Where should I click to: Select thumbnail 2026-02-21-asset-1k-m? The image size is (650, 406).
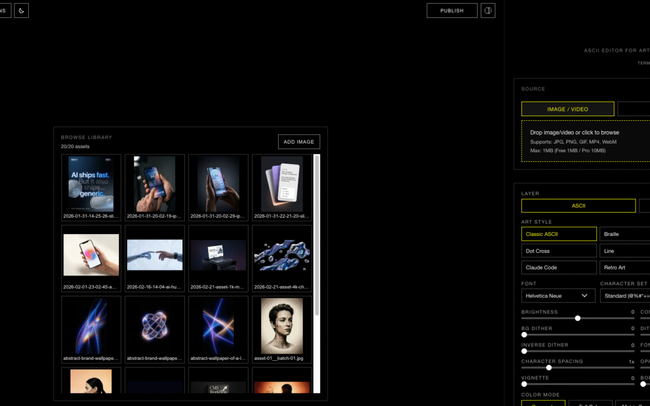coord(218,259)
